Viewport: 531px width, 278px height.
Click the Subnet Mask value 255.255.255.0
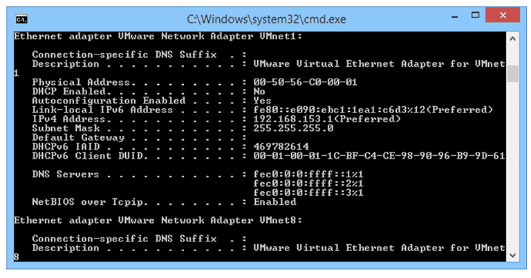tap(293, 128)
